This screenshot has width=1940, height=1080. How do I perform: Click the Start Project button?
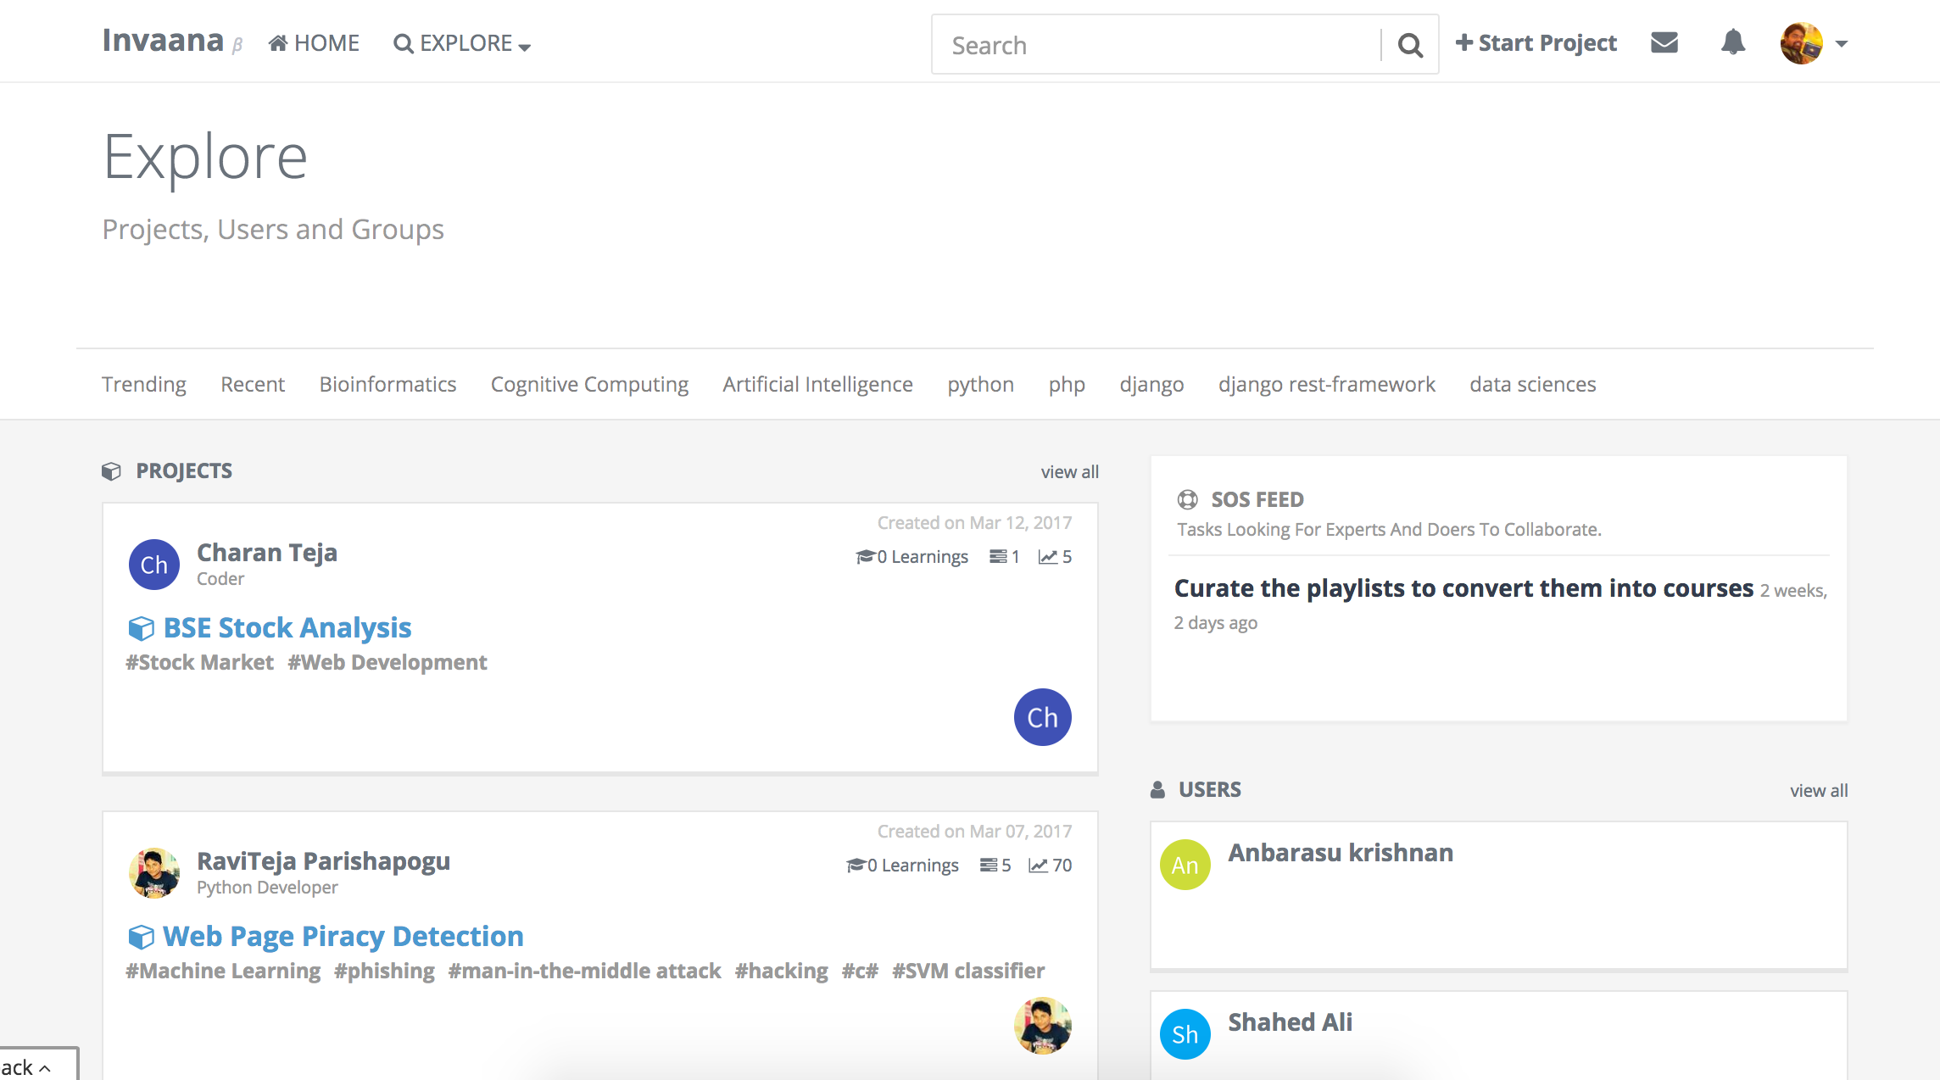[1536, 43]
